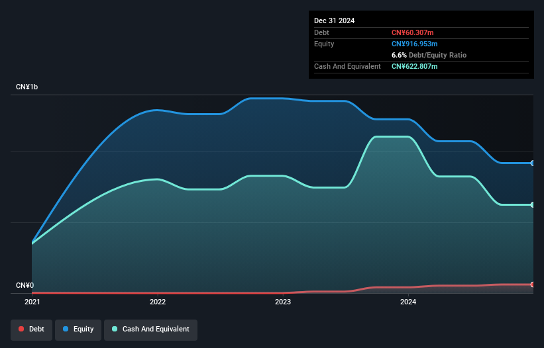544x348 pixels.
Task: Click the CN¥0 y-axis label
Action: [x=25, y=285]
